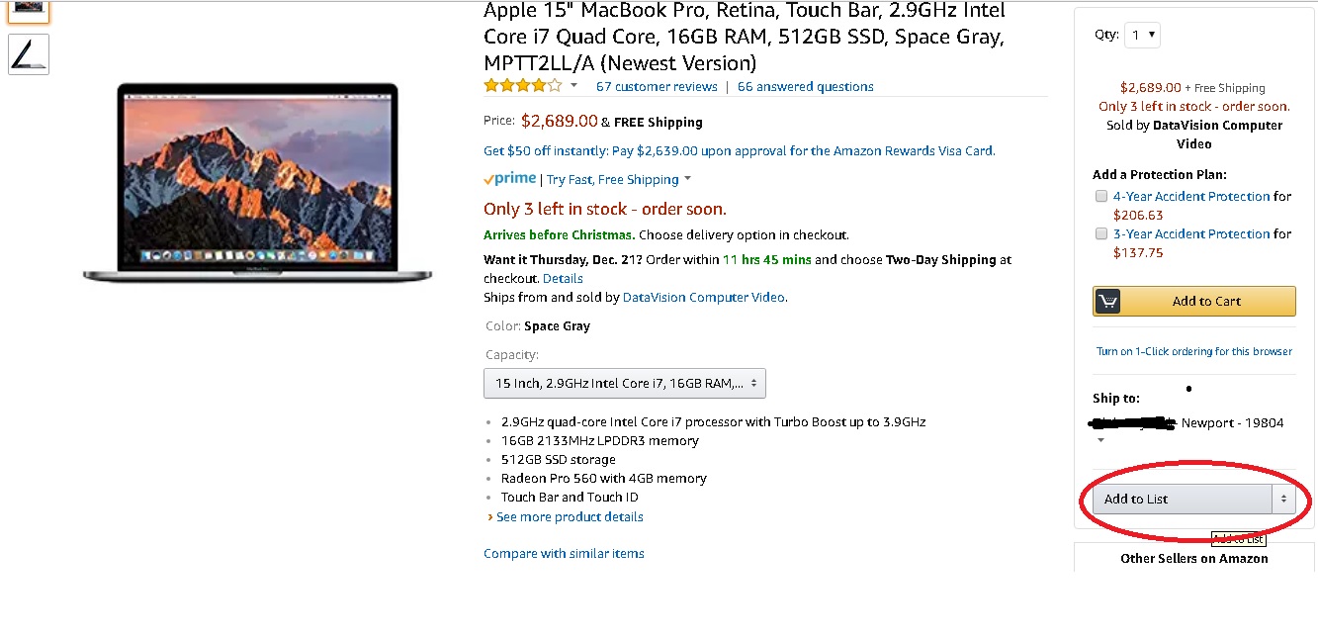Open the star rating breakdown arrow

pyautogui.click(x=573, y=86)
